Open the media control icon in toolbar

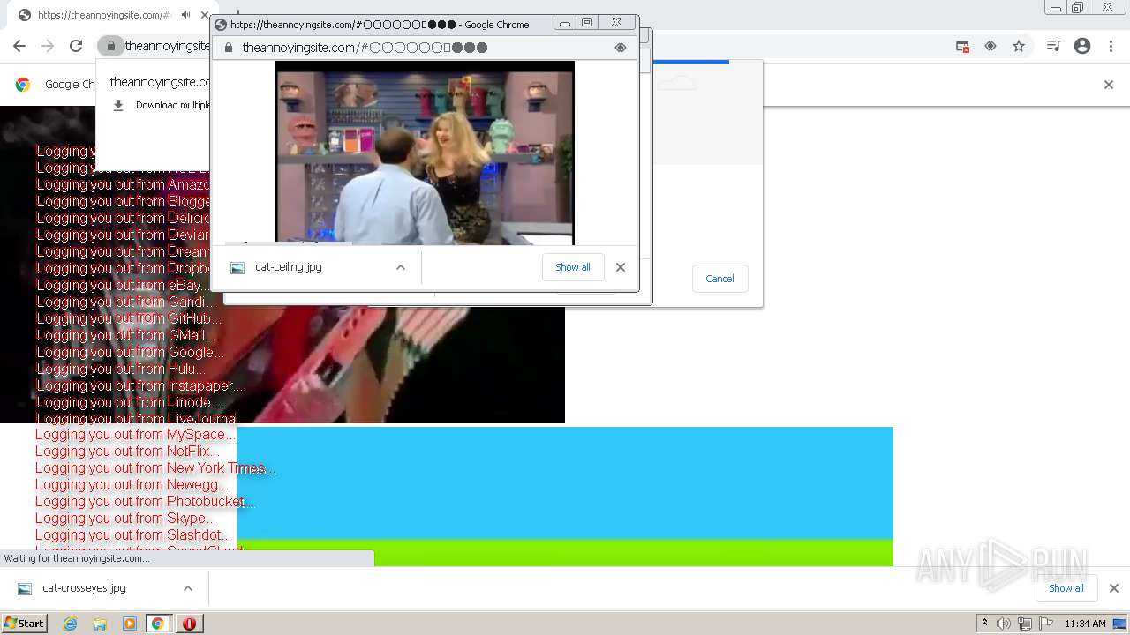[1053, 46]
